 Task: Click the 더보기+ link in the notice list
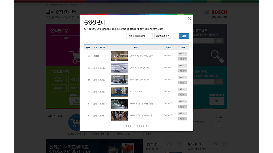click(218, 117)
